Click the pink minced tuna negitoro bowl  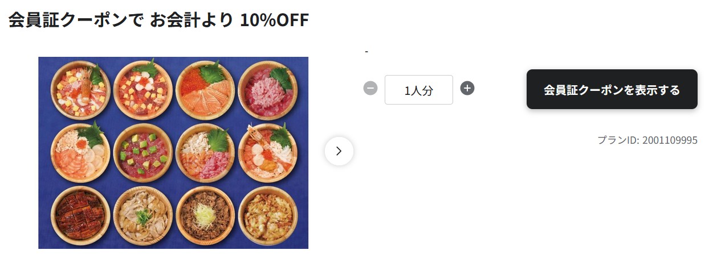[267, 90]
